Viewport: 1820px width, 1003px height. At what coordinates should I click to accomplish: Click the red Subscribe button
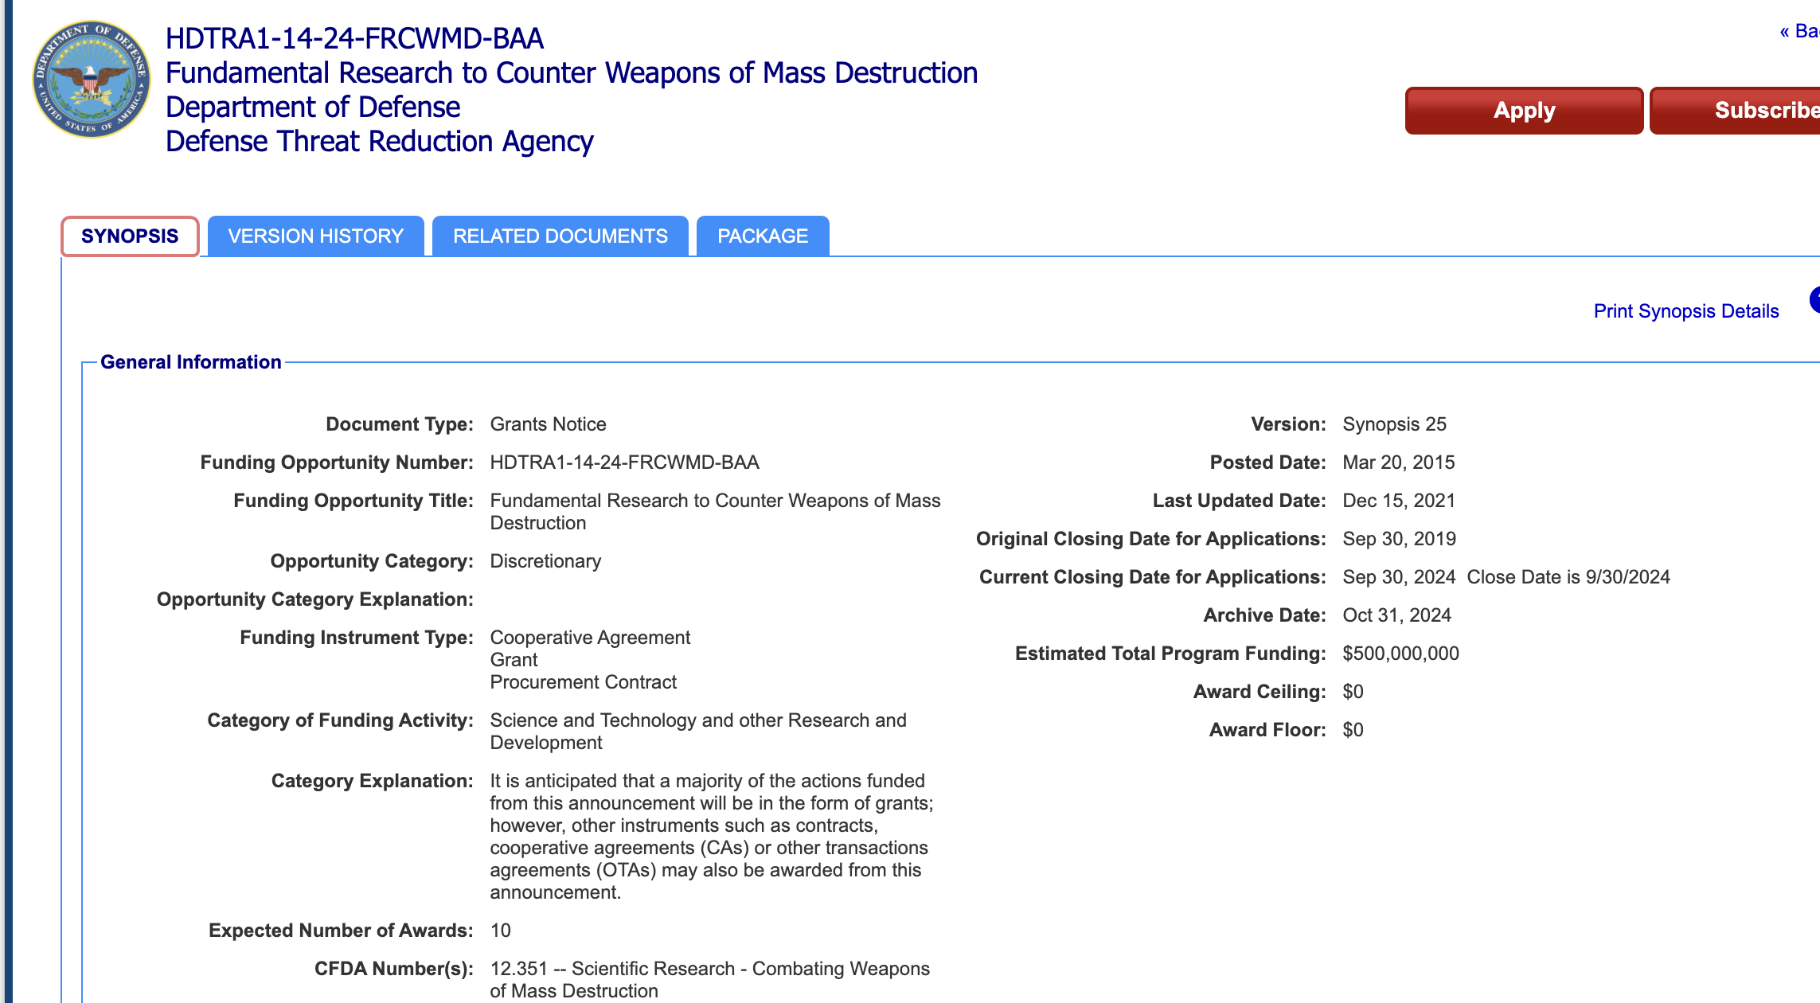point(1736,111)
